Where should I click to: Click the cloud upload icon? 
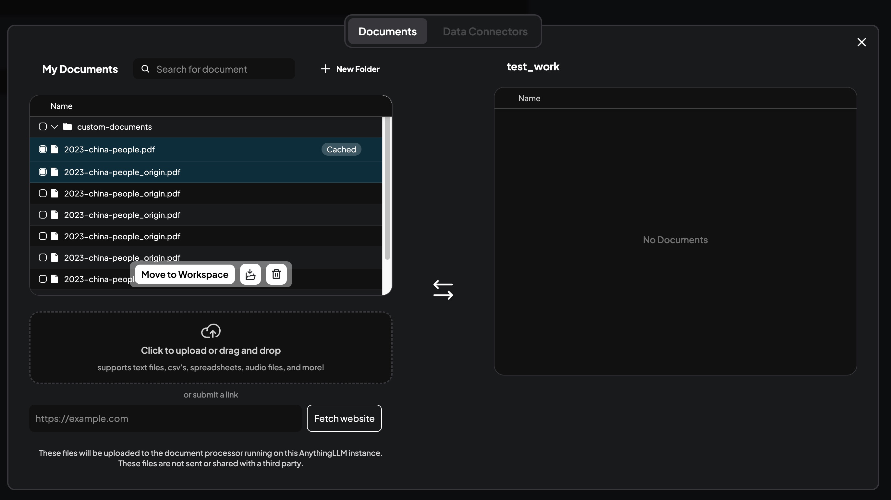click(211, 331)
